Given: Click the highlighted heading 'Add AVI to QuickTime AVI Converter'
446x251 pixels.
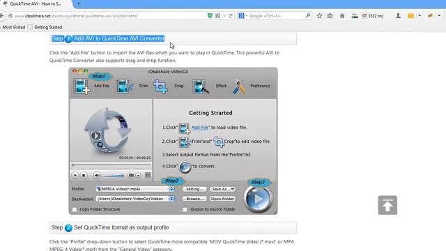Looking at the screenshot, I should (119, 38).
